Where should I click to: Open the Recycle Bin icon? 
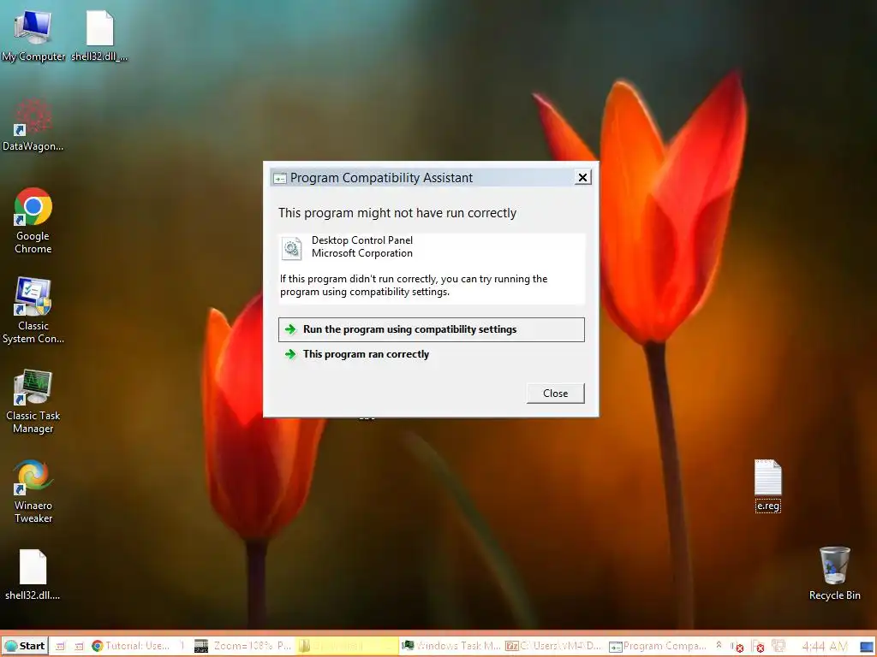click(x=834, y=574)
